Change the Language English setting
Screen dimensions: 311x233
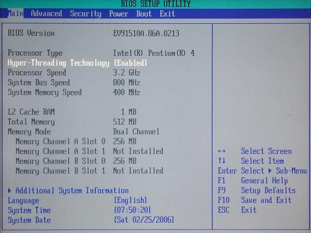(x=130, y=200)
